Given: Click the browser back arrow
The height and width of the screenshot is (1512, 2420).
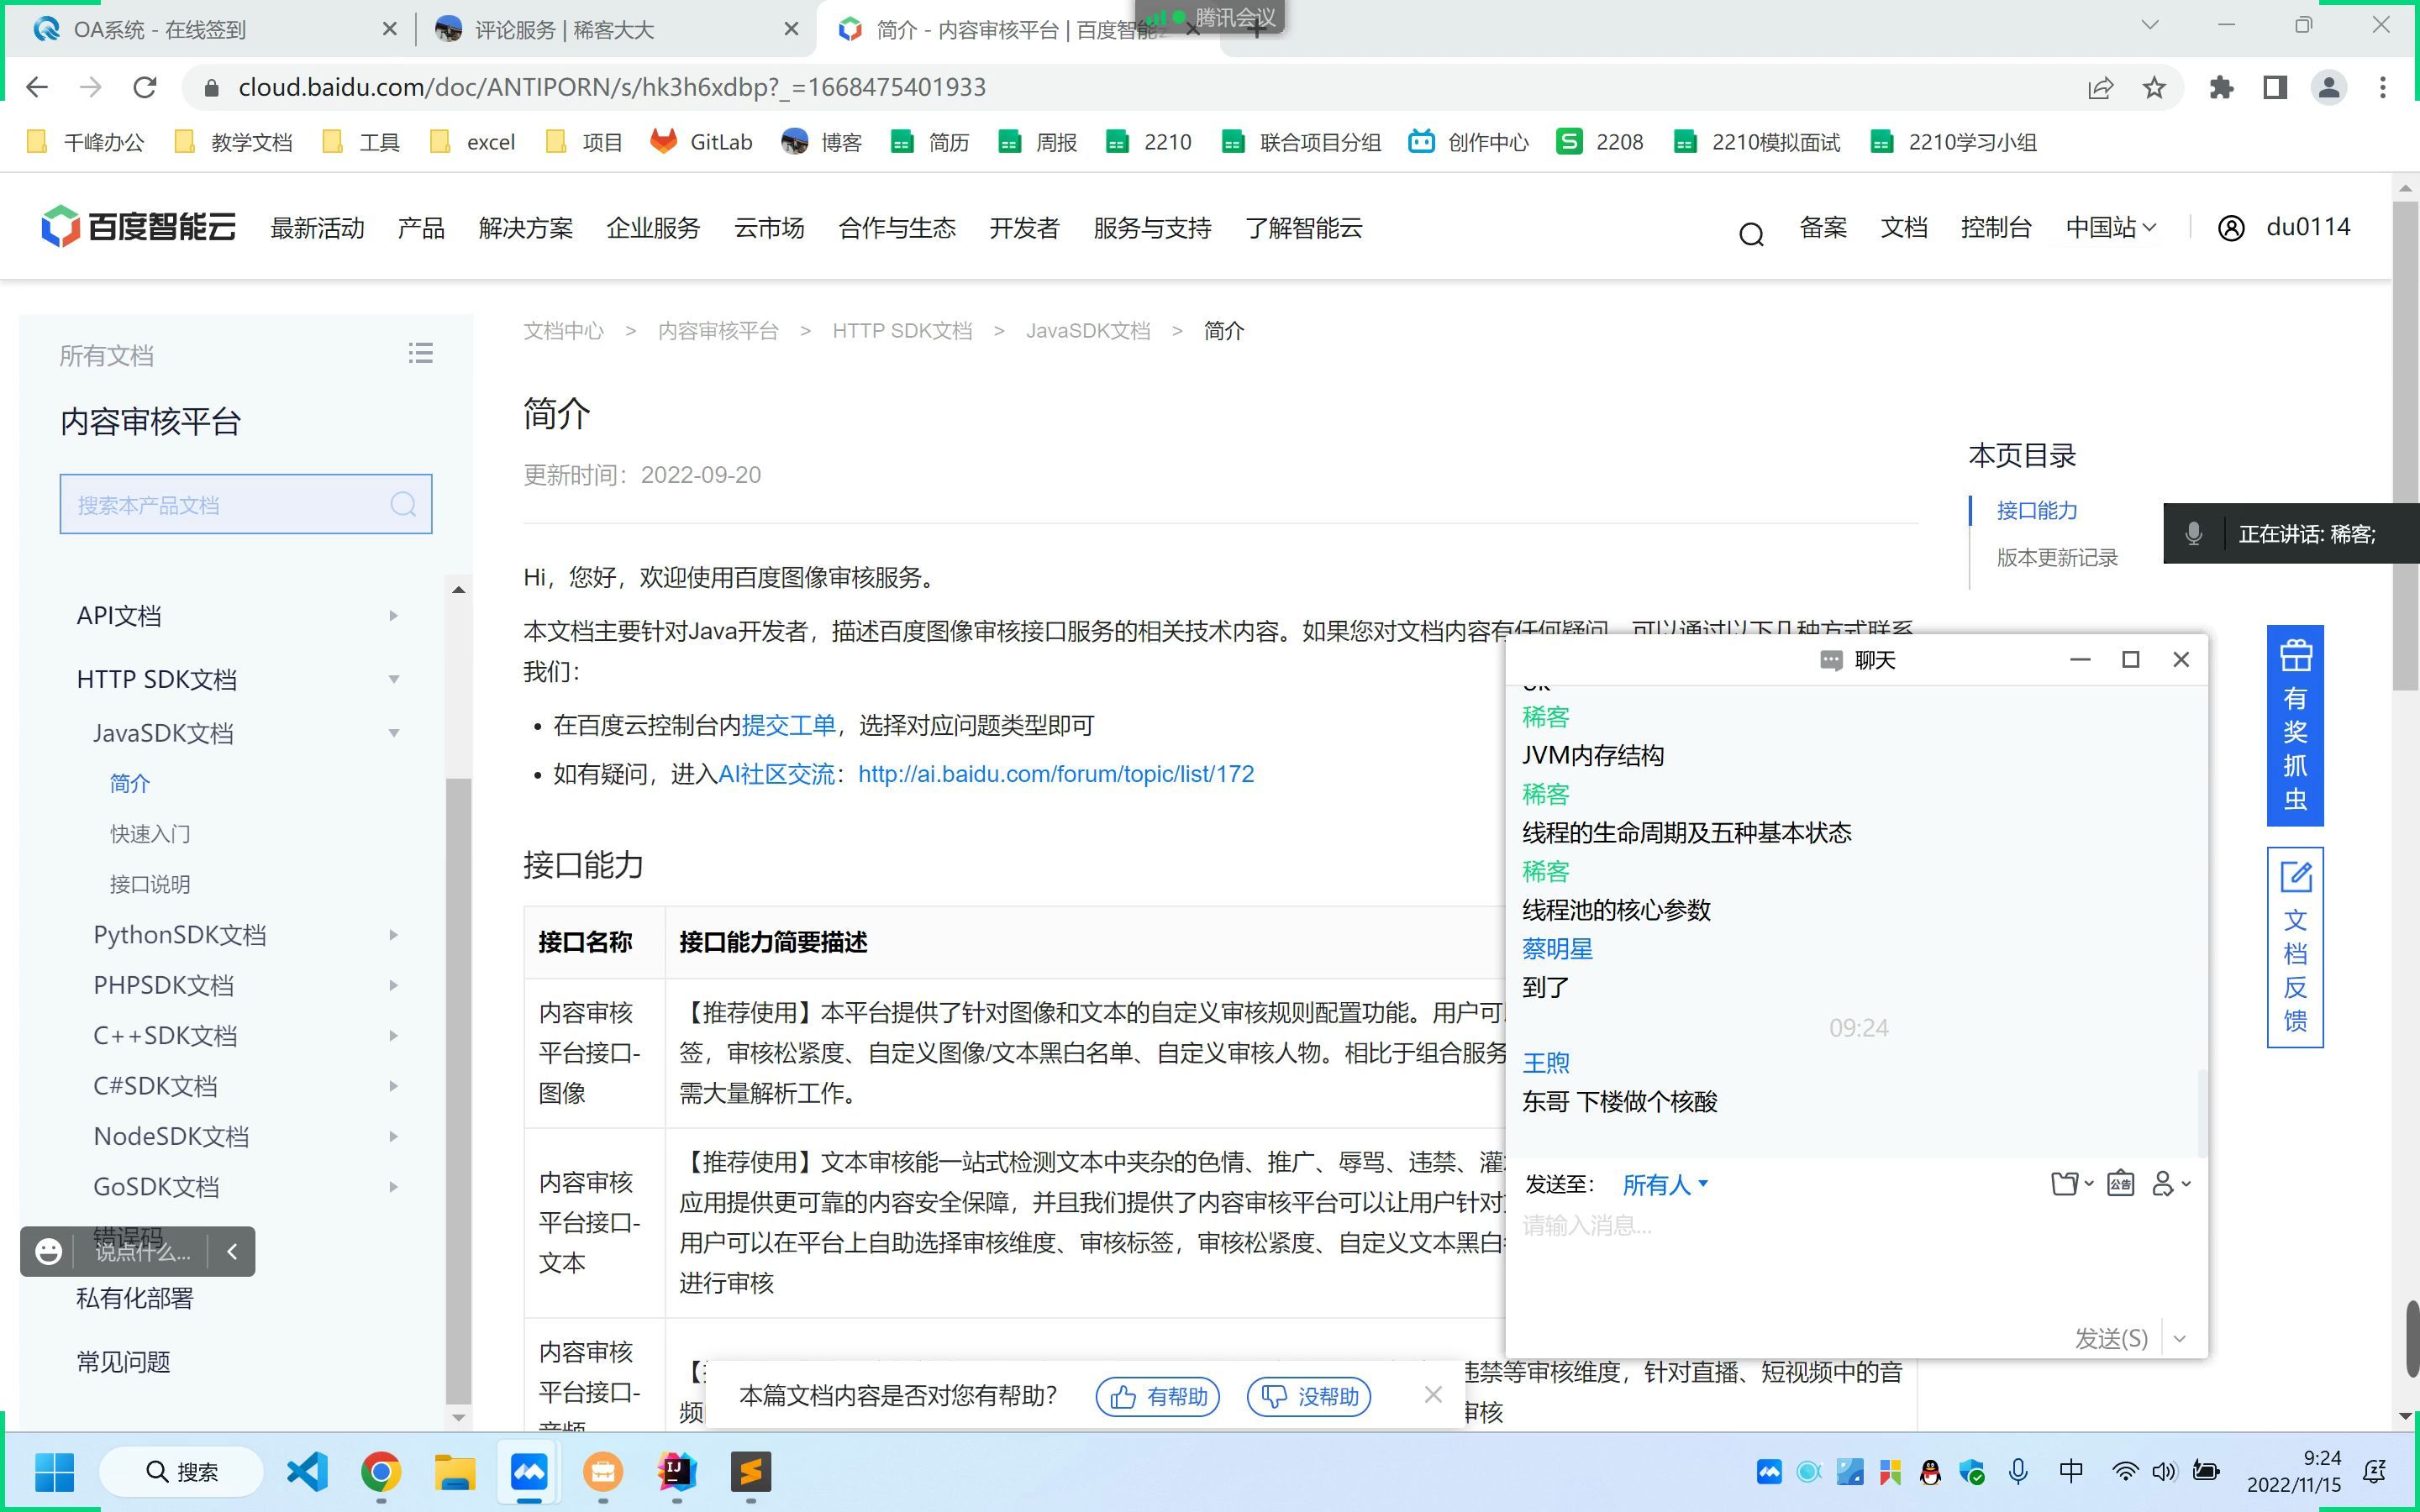Looking at the screenshot, I should pyautogui.click(x=37, y=88).
